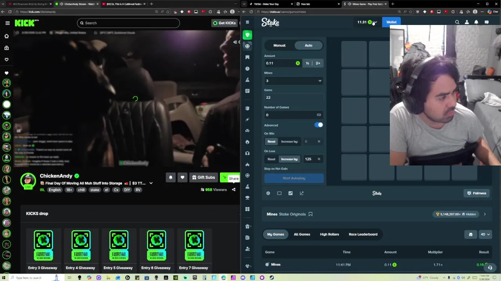Viewport: 501px width, 281px height.
Task: Switch to Race Leaderboard tab
Action: [363, 235]
